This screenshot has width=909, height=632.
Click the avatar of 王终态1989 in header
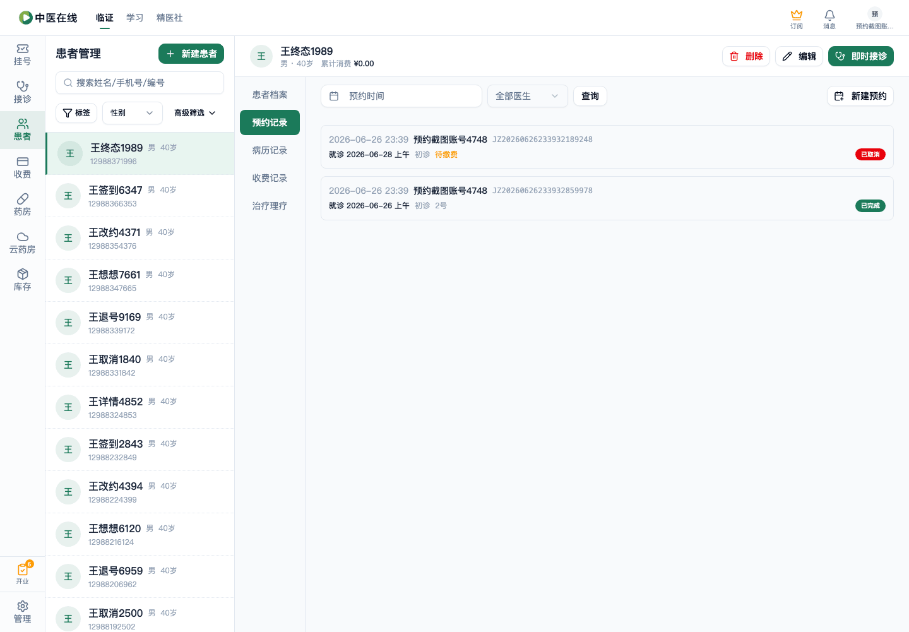tap(261, 56)
